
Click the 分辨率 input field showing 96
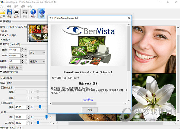point(15,61)
